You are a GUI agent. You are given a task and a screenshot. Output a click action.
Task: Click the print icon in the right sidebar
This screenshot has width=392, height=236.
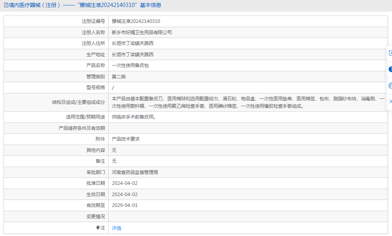tap(390, 85)
